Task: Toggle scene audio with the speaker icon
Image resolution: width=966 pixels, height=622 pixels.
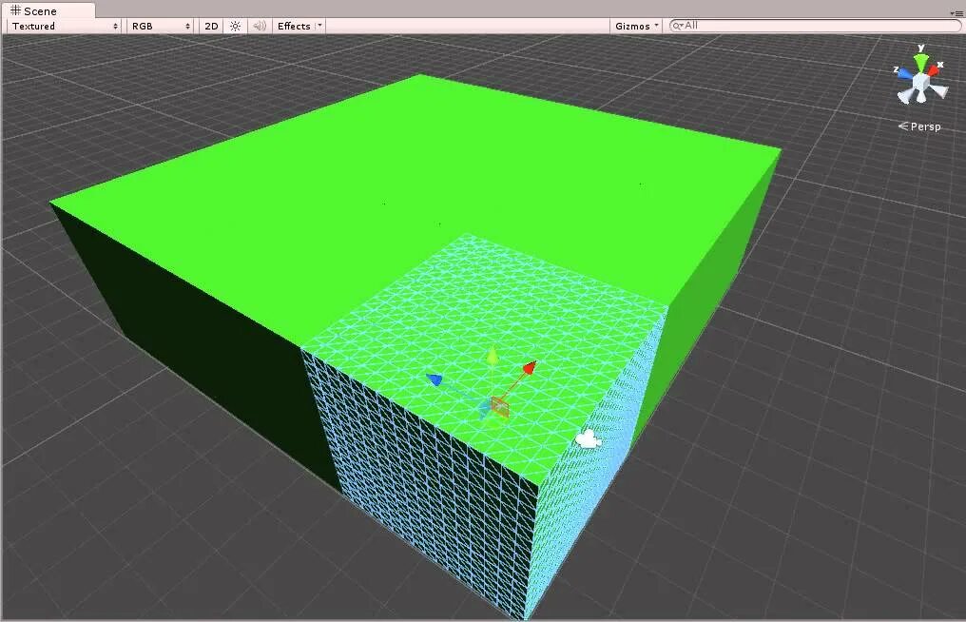Action: pyautogui.click(x=259, y=26)
